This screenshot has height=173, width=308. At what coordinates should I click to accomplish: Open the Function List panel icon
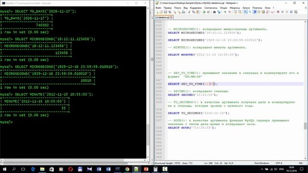[268, 12]
